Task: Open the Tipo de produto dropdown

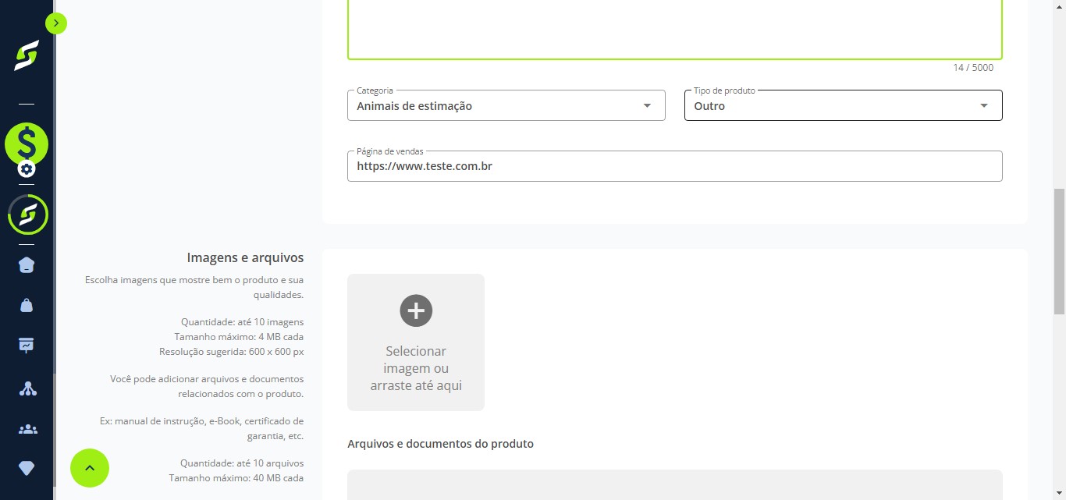Action: tap(844, 105)
